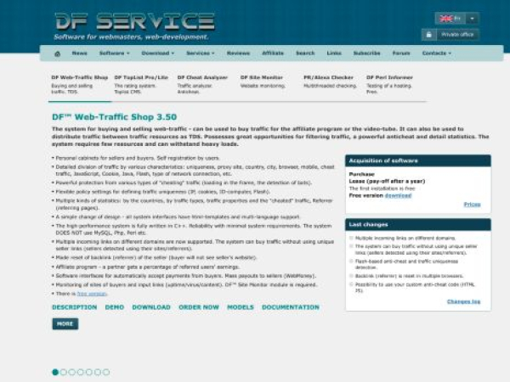Click 'Possibility to use your custom anti-cheat' entry
The width and height of the screenshot is (510, 382).
click(415, 288)
